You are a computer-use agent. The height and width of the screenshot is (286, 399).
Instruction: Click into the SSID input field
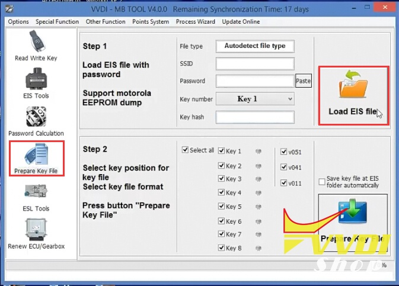[x=255, y=63]
